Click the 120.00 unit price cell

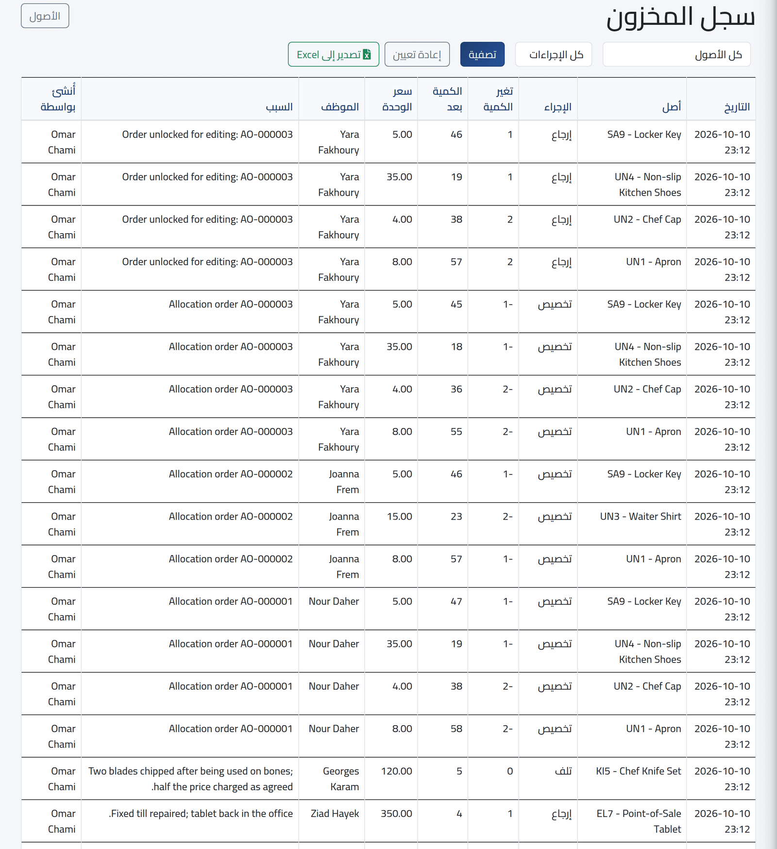click(391, 779)
